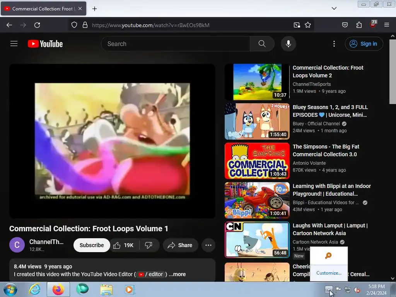Click 'Bluey - Official Channel' name
This screenshot has width=396, height=297.
[316, 124]
